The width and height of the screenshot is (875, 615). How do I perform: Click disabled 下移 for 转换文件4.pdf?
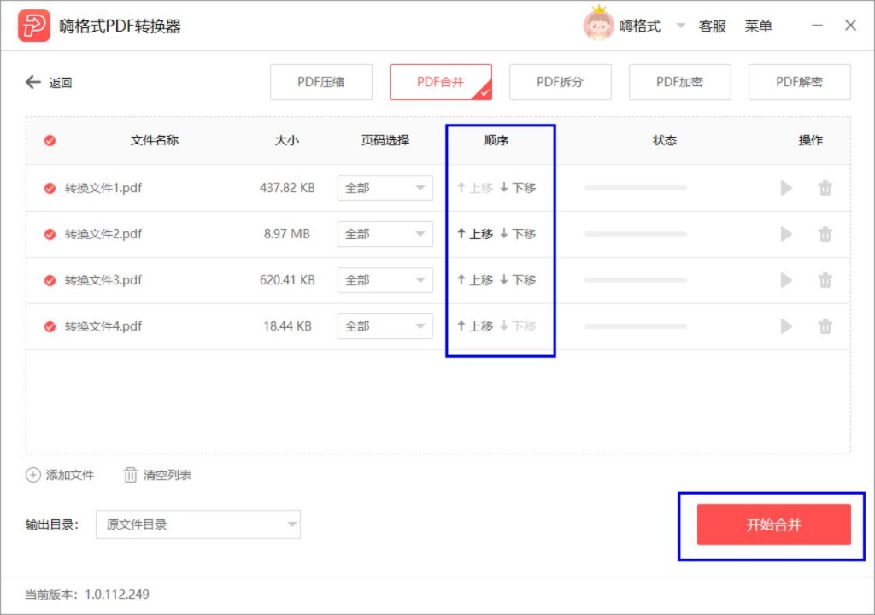[x=518, y=326]
